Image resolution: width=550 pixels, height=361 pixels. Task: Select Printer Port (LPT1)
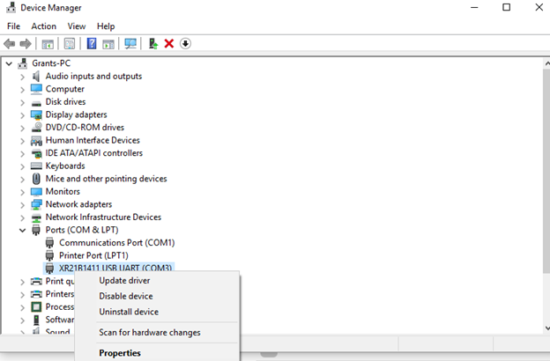pyautogui.click(x=93, y=255)
